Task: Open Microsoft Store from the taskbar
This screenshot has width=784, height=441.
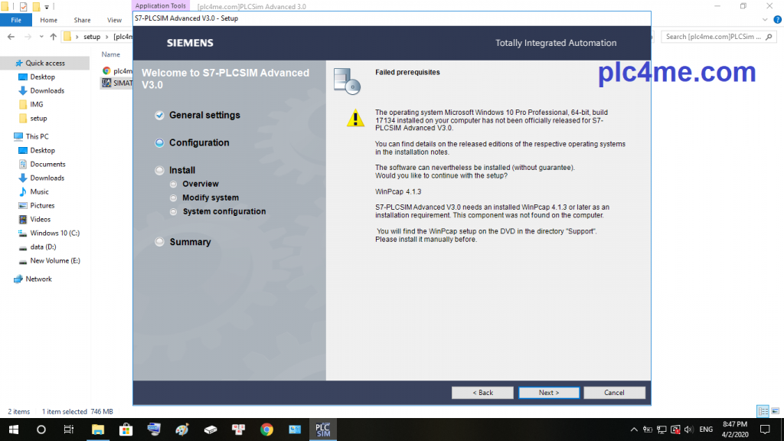Action: [x=126, y=430]
